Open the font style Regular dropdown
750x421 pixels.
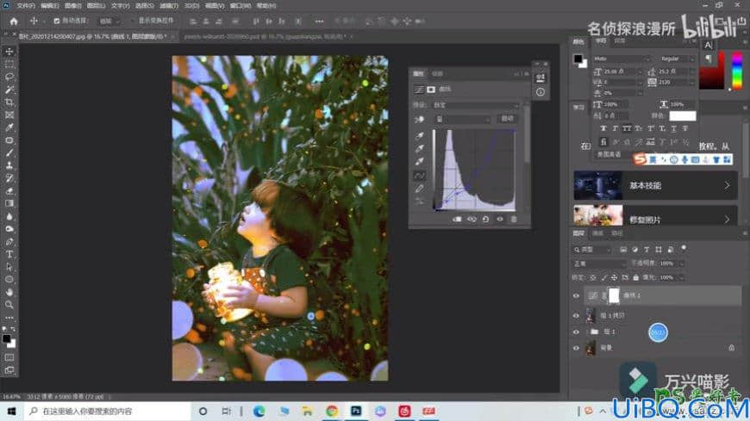(677, 59)
